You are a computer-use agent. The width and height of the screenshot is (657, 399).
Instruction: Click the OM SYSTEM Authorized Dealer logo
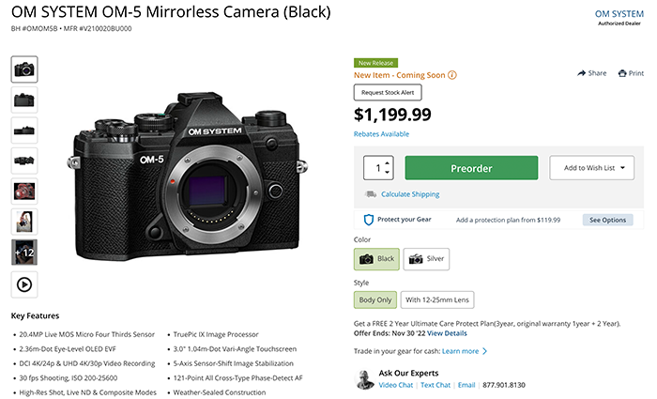click(x=619, y=19)
